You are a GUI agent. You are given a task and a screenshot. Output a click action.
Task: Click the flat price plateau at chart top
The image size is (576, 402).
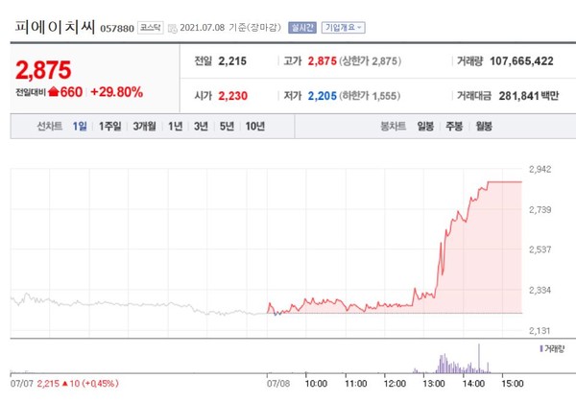coord(504,181)
